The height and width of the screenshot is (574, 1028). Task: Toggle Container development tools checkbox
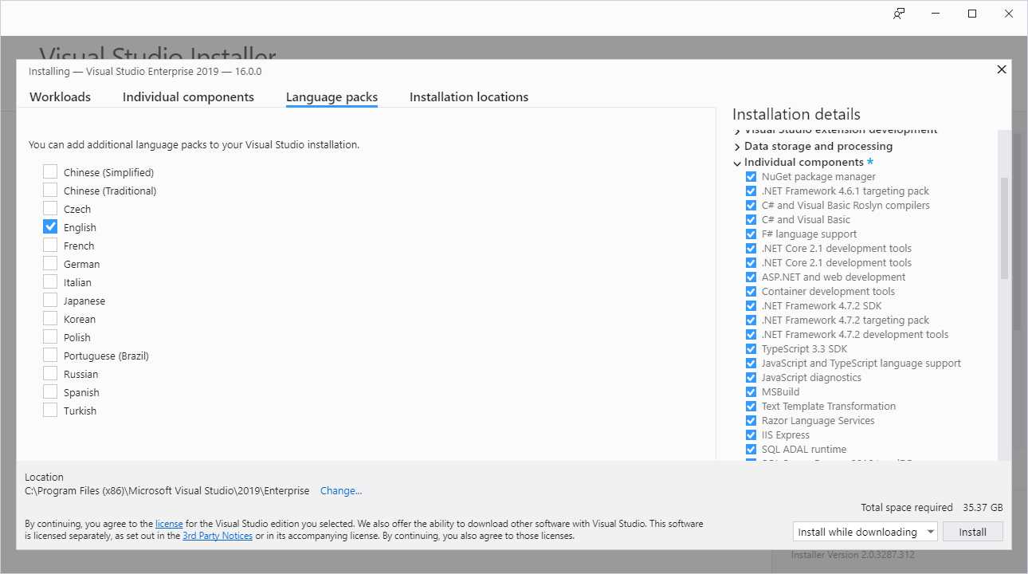pos(751,292)
